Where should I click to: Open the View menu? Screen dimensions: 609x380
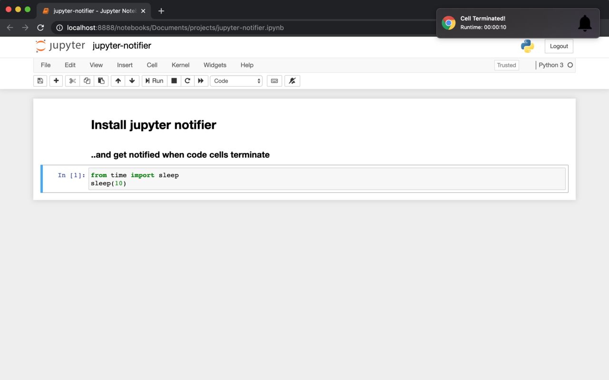pos(96,65)
